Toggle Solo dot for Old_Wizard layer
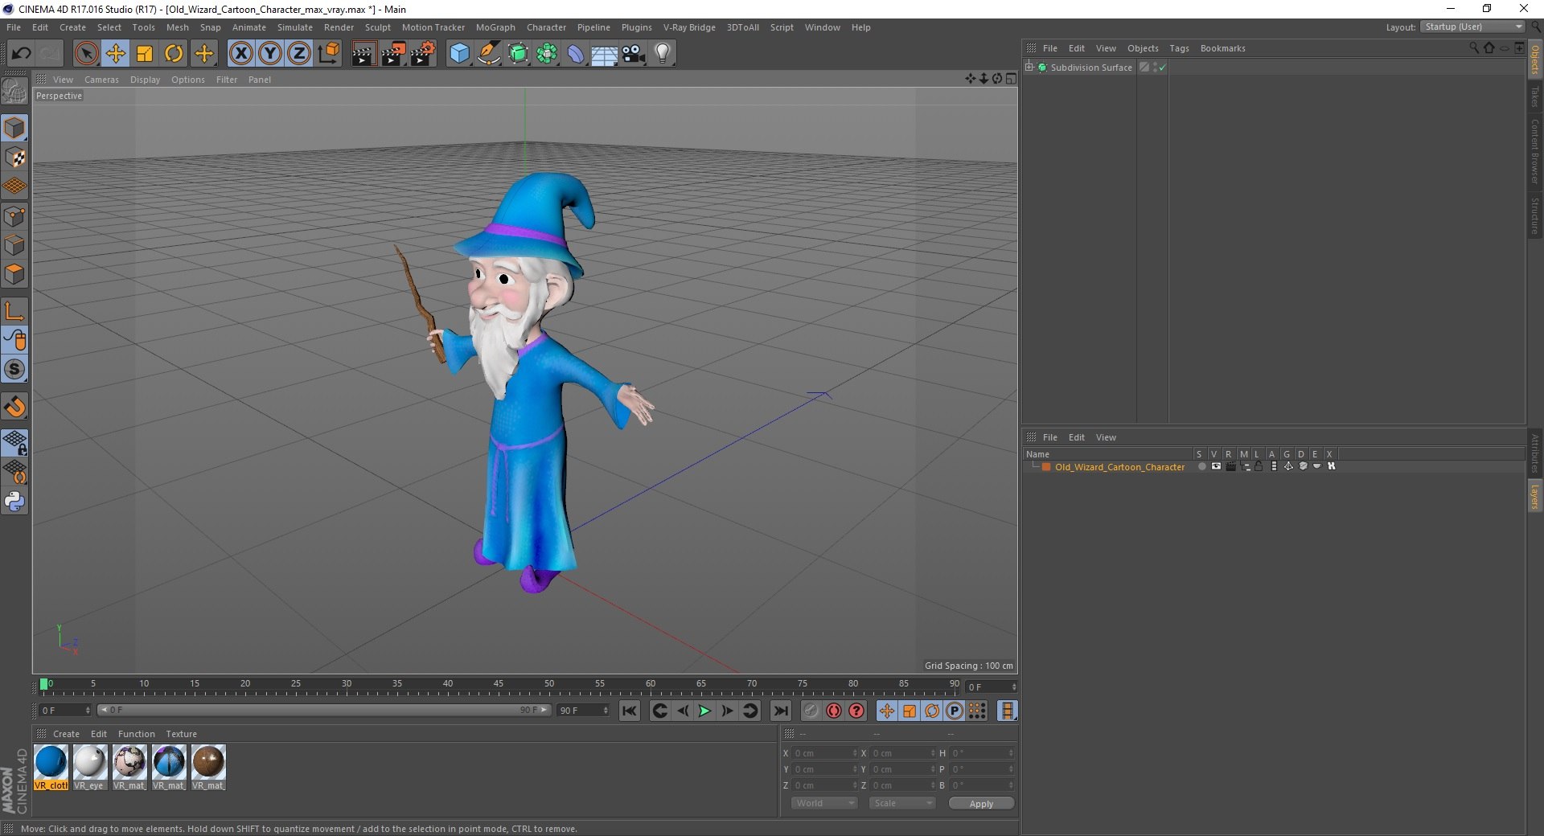 point(1201,466)
